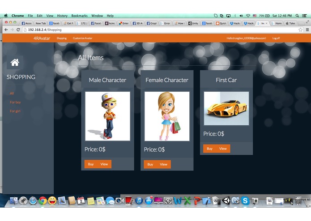The height and width of the screenshot is (221, 311).
Task: Open Yahoo Messenger smiley in dock
Action: click(x=52, y=201)
